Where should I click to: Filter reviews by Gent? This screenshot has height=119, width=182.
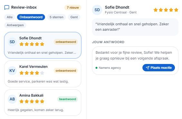click(74, 17)
